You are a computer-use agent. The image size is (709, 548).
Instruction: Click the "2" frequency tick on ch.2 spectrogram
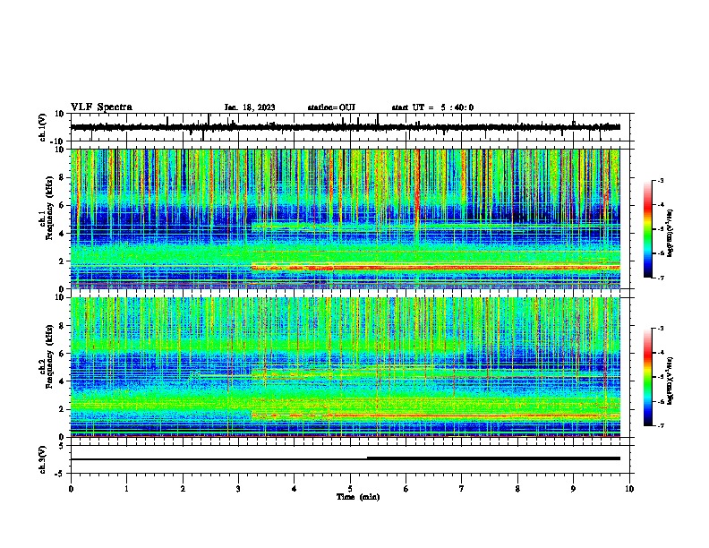62,409
